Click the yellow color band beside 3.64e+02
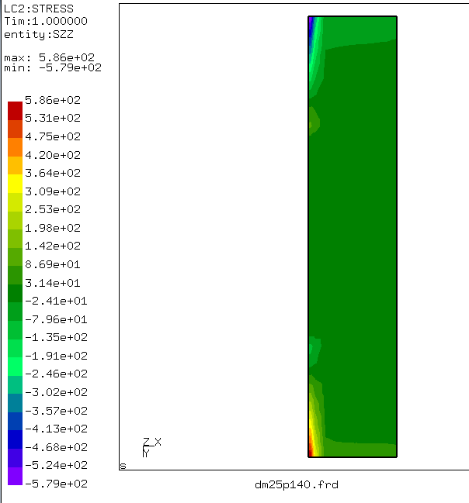 [x=15, y=184]
